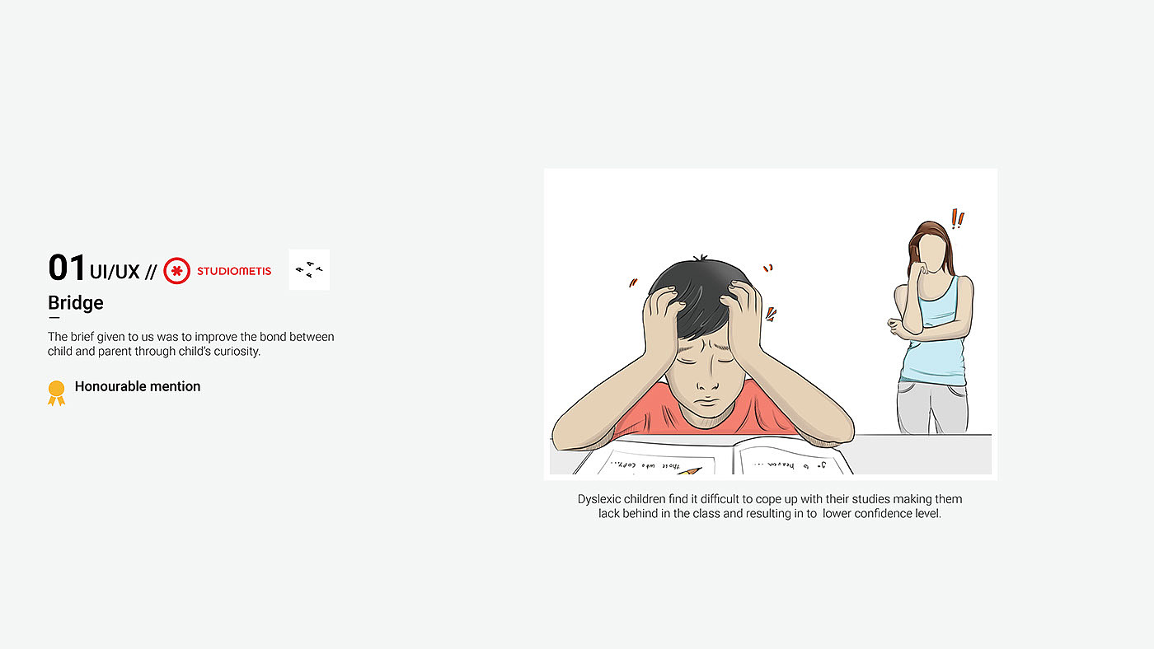Click the dyslexic children caption text

point(770,507)
